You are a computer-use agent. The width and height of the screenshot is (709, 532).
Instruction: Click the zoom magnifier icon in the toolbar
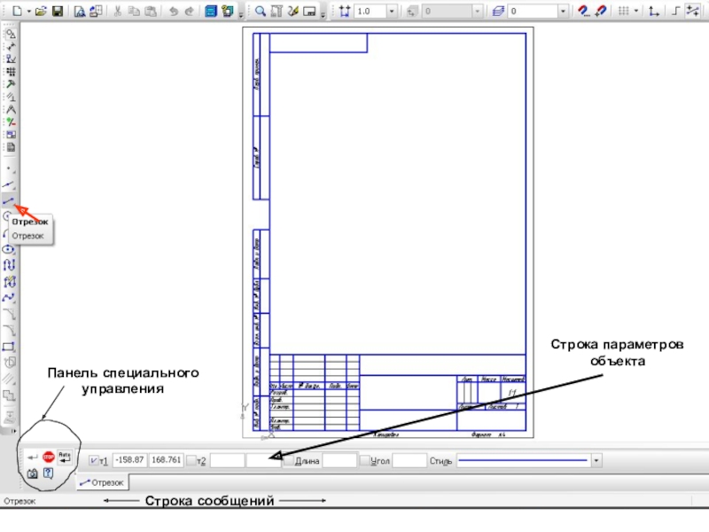[x=261, y=12]
